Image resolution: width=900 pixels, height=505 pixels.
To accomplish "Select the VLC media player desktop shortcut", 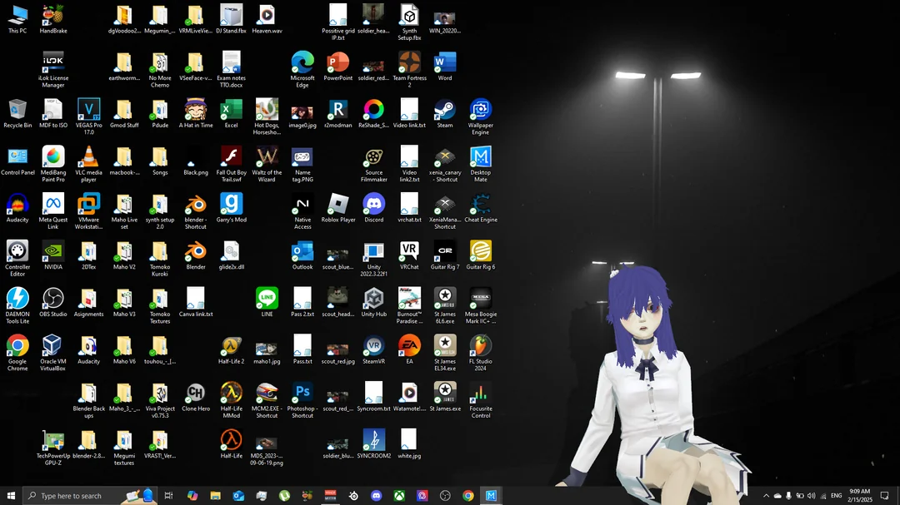I will (88, 164).
